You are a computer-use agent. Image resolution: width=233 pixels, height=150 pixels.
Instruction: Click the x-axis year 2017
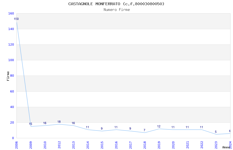point(130,145)
